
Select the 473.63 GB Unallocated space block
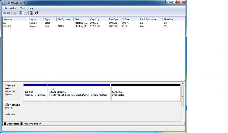point(145,92)
